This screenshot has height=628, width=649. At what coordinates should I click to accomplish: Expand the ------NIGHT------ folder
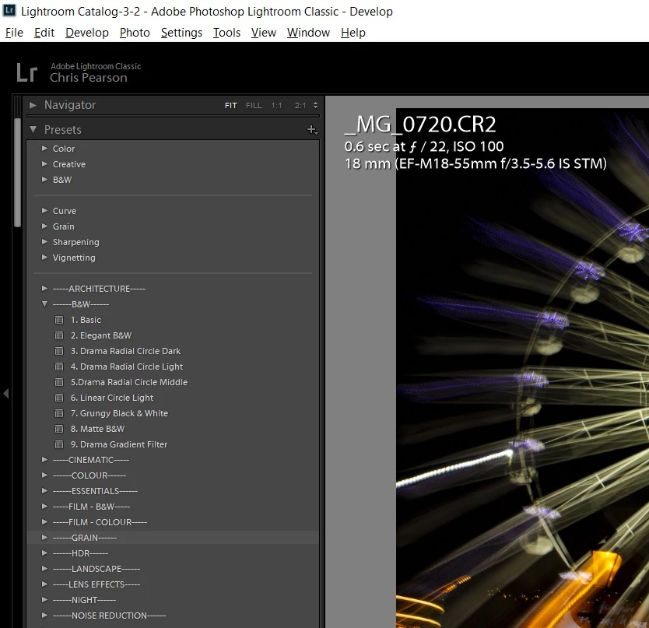point(44,599)
